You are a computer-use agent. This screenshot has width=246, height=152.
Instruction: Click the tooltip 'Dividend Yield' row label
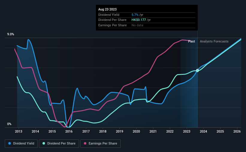(x=109, y=15)
